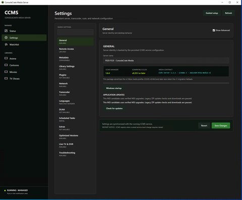Maximize the ConsoleCrate Media Server window
Screen dimensions: 242x200
(x=230, y=3)
